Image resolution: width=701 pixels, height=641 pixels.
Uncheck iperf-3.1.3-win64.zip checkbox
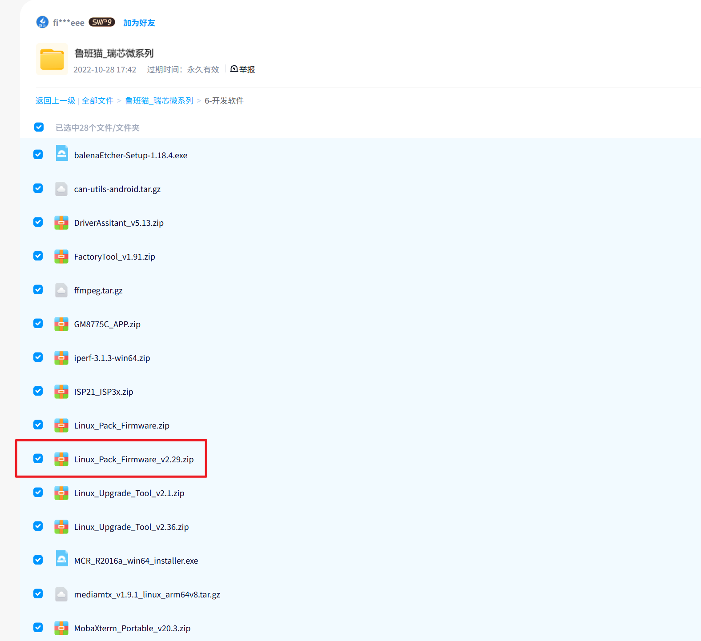click(38, 357)
